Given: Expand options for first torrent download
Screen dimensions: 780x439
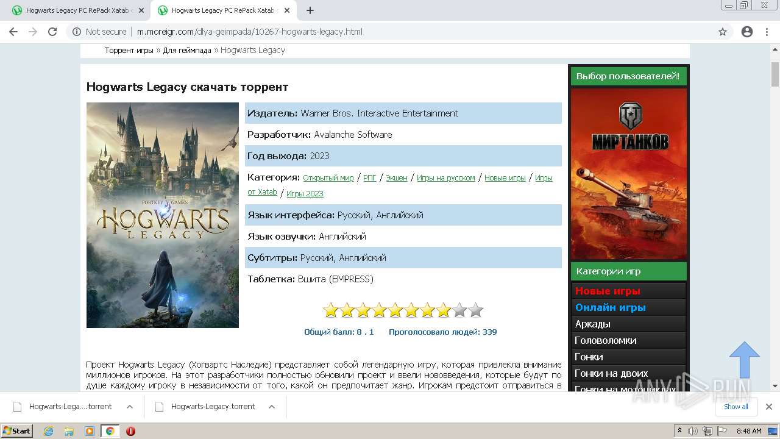Looking at the screenshot, I should point(130,407).
